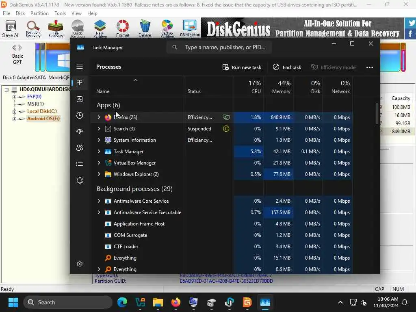Viewport: 416px width, 312px height.
Task: Click the Windows taskbar Search box
Action: pyautogui.click(x=68, y=302)
